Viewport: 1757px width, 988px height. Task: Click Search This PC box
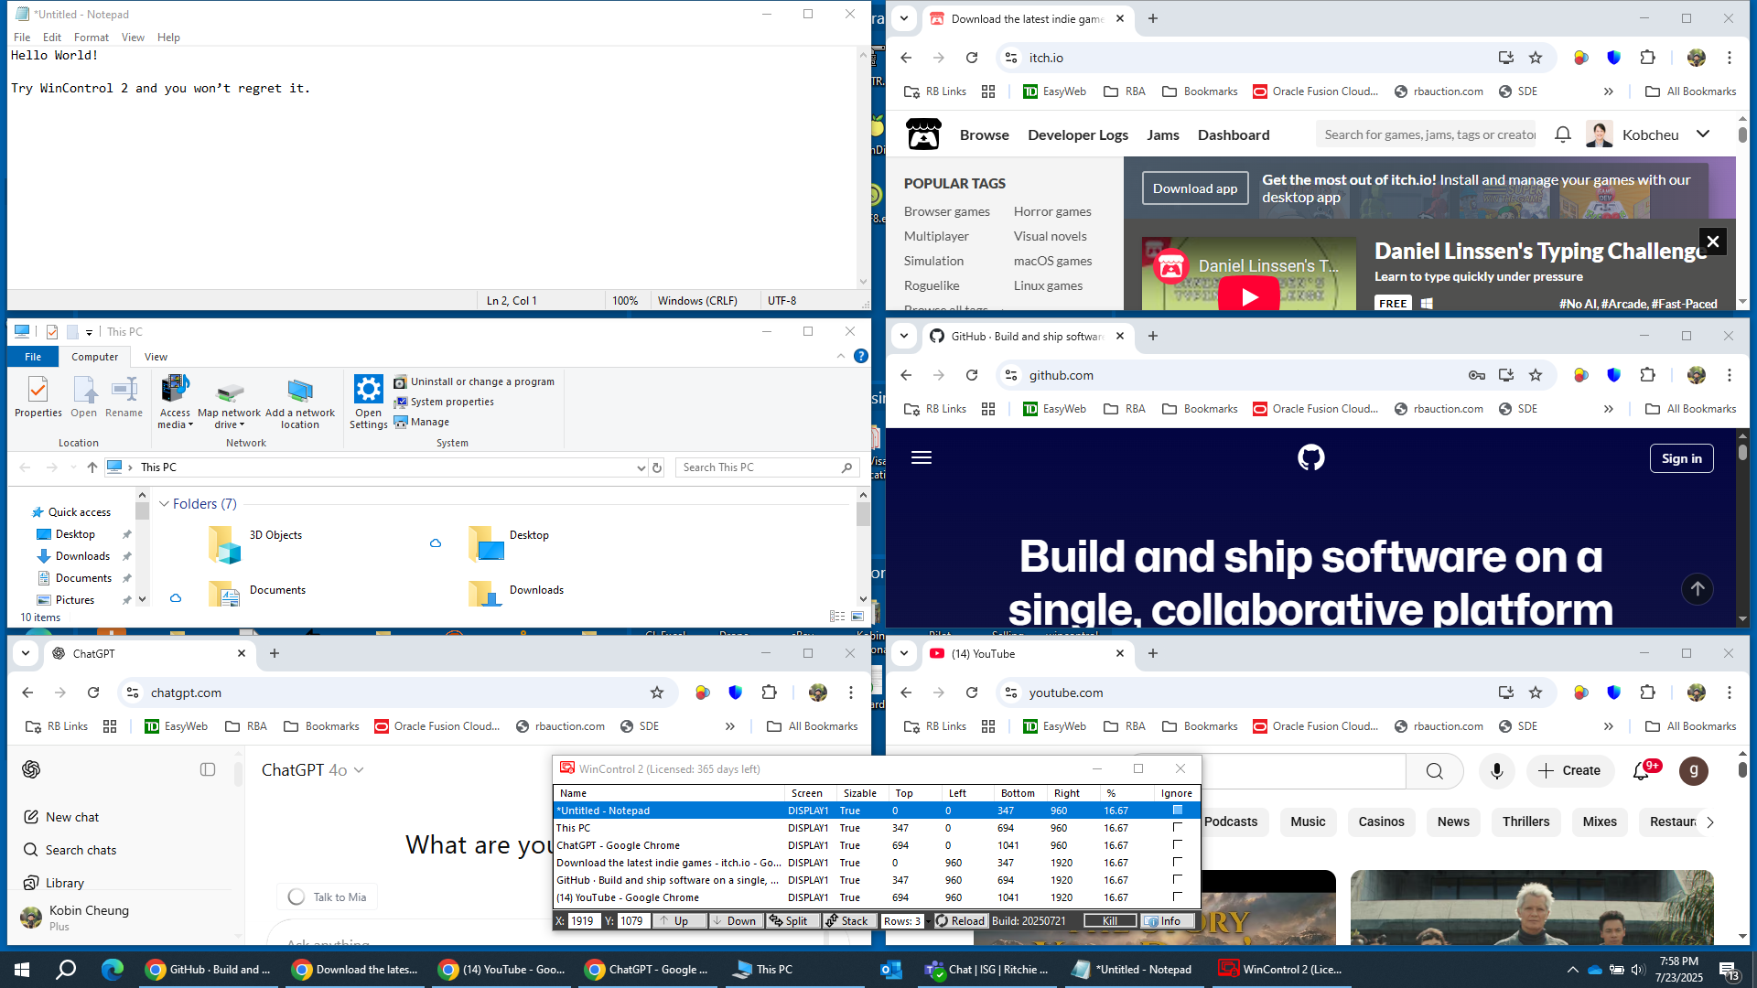[768, 467]
